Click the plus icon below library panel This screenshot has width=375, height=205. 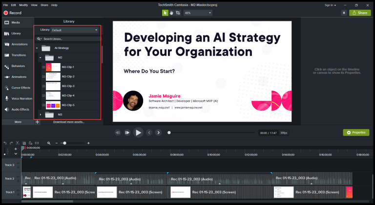37,122
